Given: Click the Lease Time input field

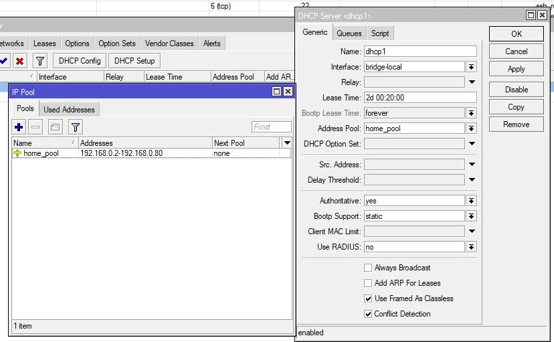Looking at the screenshot, I should pyautogui.click(x=420, y=98).
